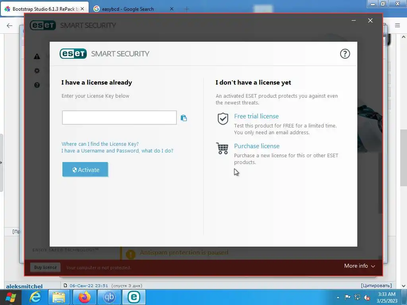Launch Internet Explorer from taskbar
This screenshot has width=407, height=305.
pyautogui.click(x=35, y=297)
